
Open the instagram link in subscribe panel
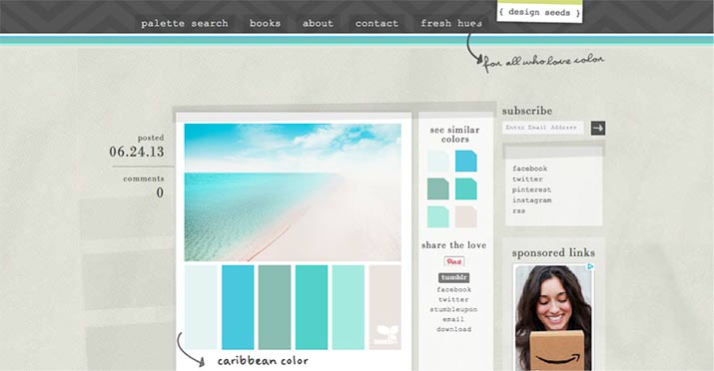pos(532,200)
